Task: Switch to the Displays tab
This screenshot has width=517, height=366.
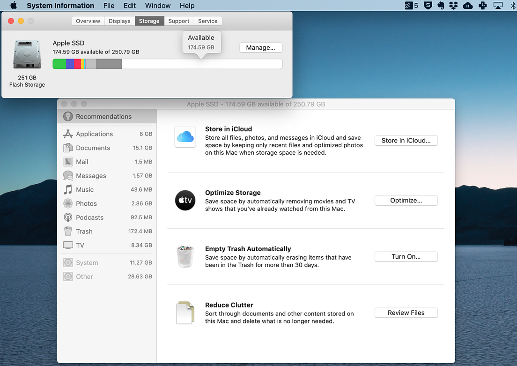Action: pos(119,21)
